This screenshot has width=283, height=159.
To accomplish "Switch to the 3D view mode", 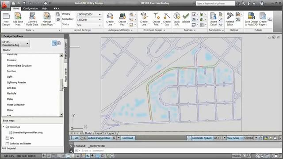I will click(x=83, y=138).
